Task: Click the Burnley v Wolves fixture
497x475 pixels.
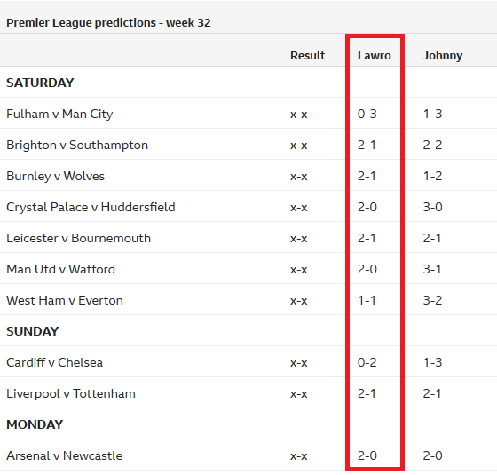Action: point(55,176)
